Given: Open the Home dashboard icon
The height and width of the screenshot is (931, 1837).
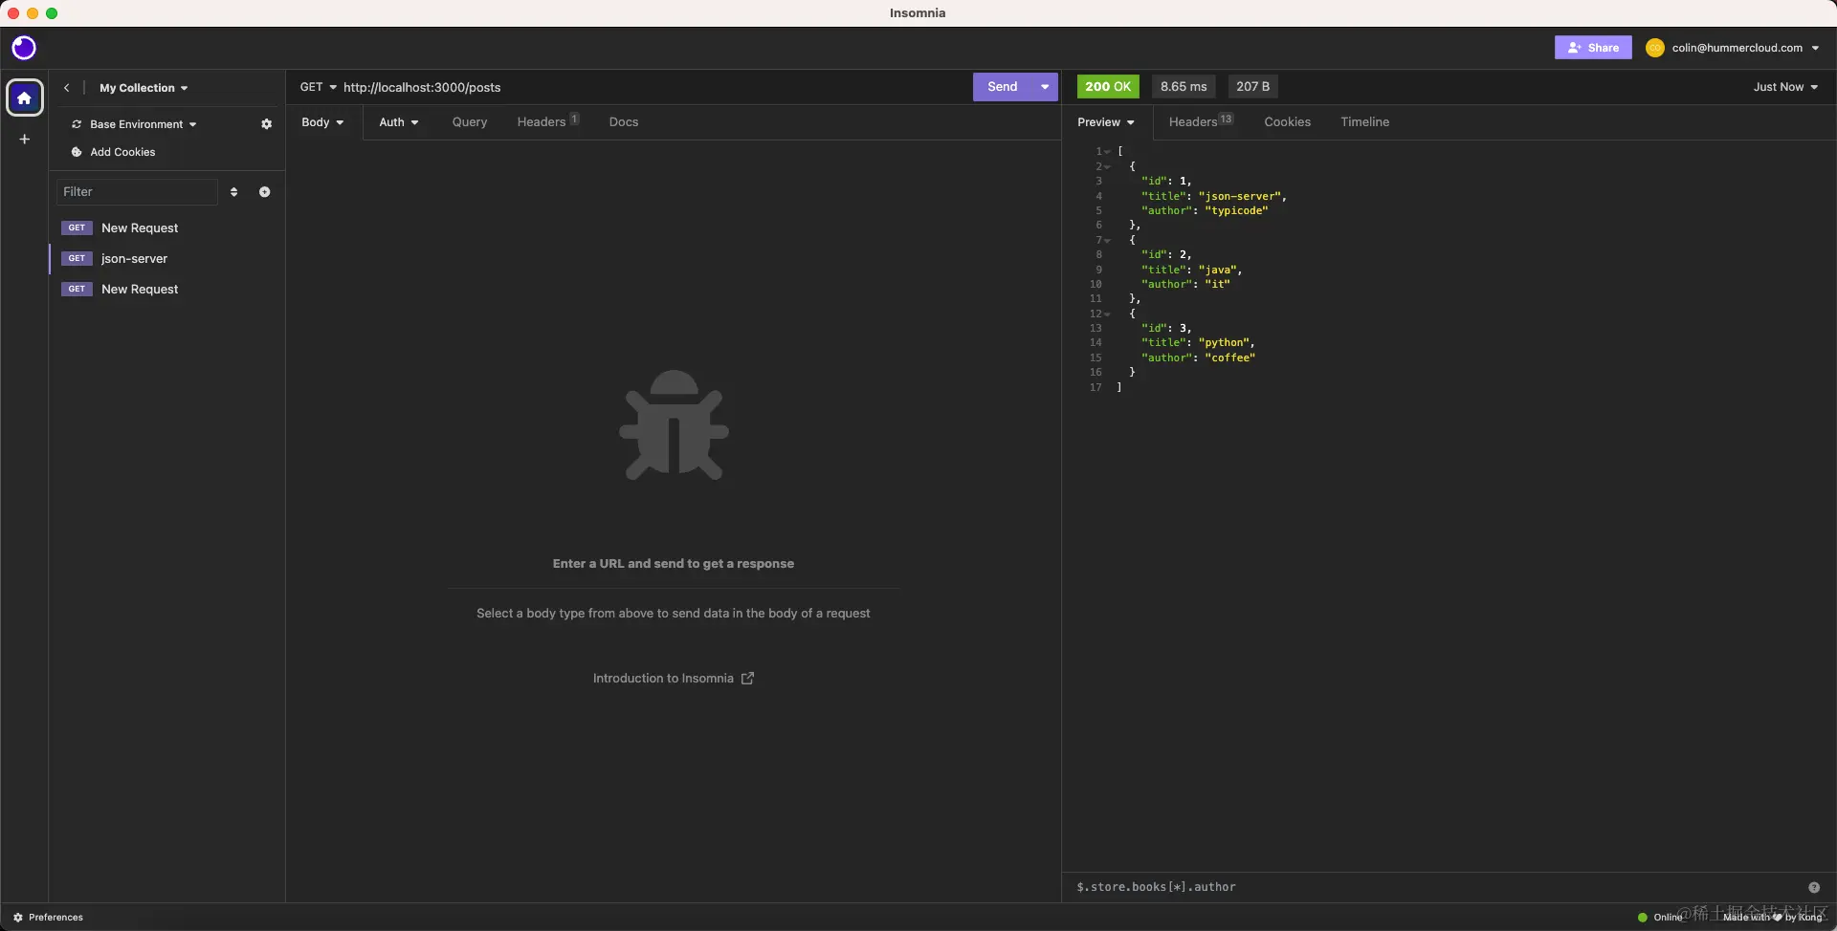Looking at the screenshot, I should click(25, 97).
